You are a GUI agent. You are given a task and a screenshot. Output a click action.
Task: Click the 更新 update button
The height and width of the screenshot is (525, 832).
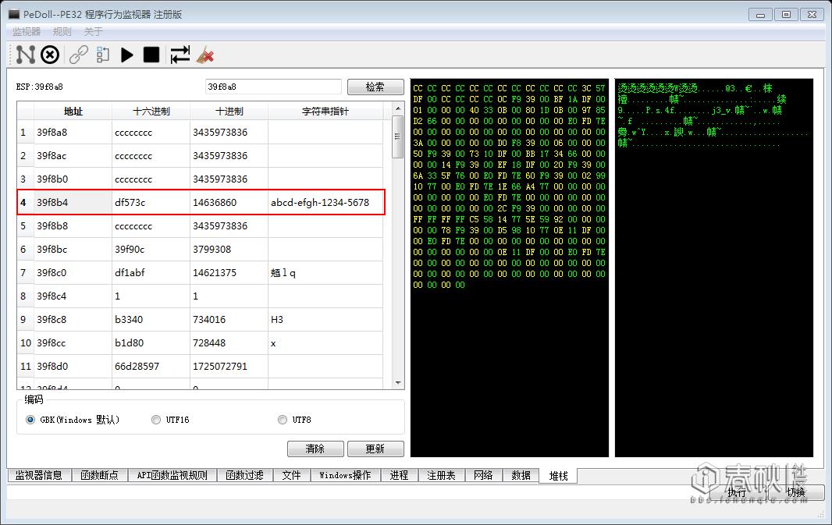(375, 449)
